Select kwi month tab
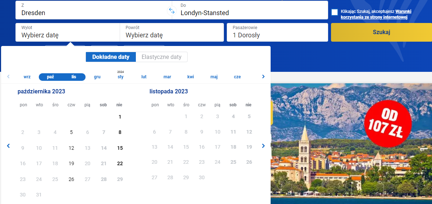Viewport: 432px width, 204px height. point(190,77)
